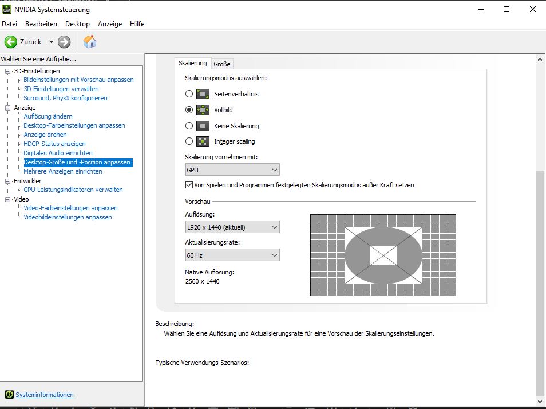Open Mehrere Anzeigen einrichten task
546x409 pixels.
point(63,171)
